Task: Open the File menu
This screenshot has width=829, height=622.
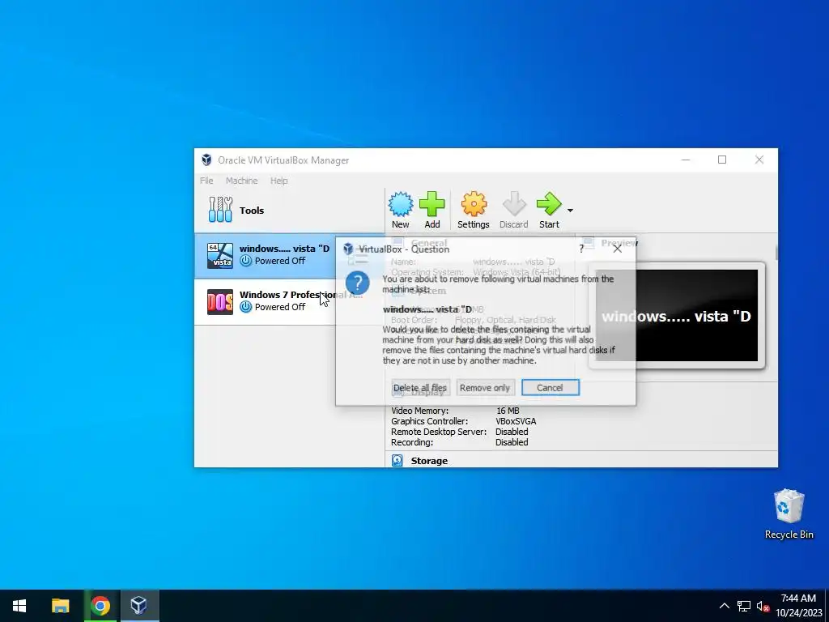Action: tap(206, 181)
